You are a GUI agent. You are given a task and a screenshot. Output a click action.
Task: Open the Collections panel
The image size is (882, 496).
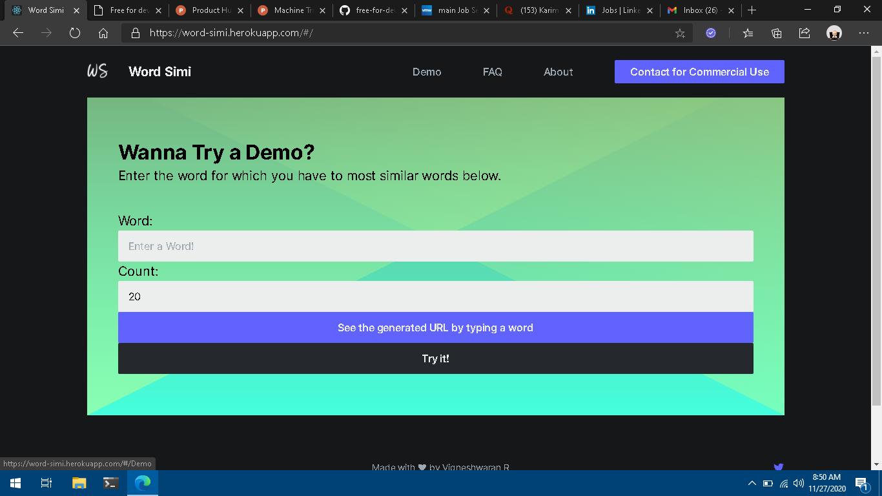coord(776,33)
